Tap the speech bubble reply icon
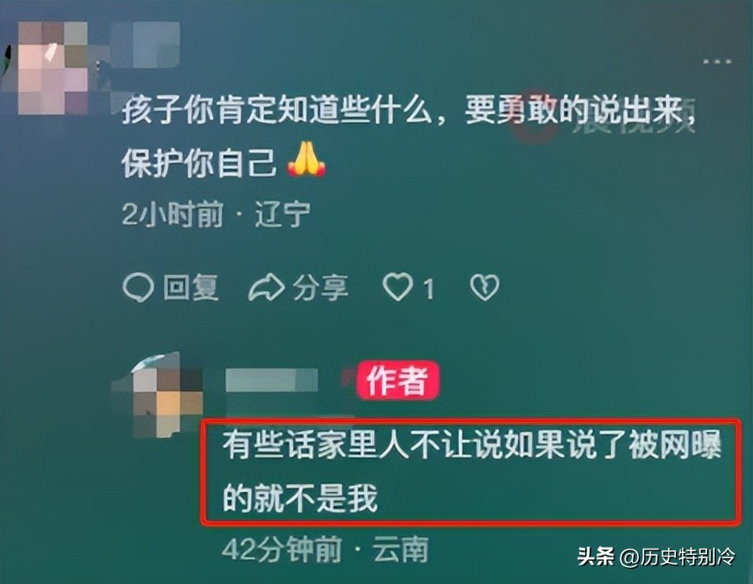The height and width of the screenshot is (584, 753). pos(138,288)
